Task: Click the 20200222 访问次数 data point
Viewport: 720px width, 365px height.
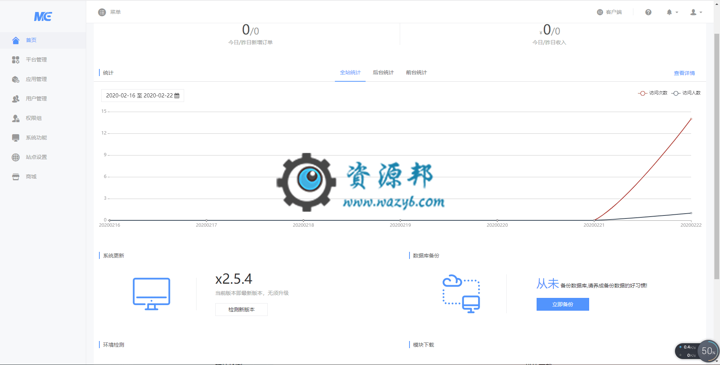Action: (x=691, y=119)
